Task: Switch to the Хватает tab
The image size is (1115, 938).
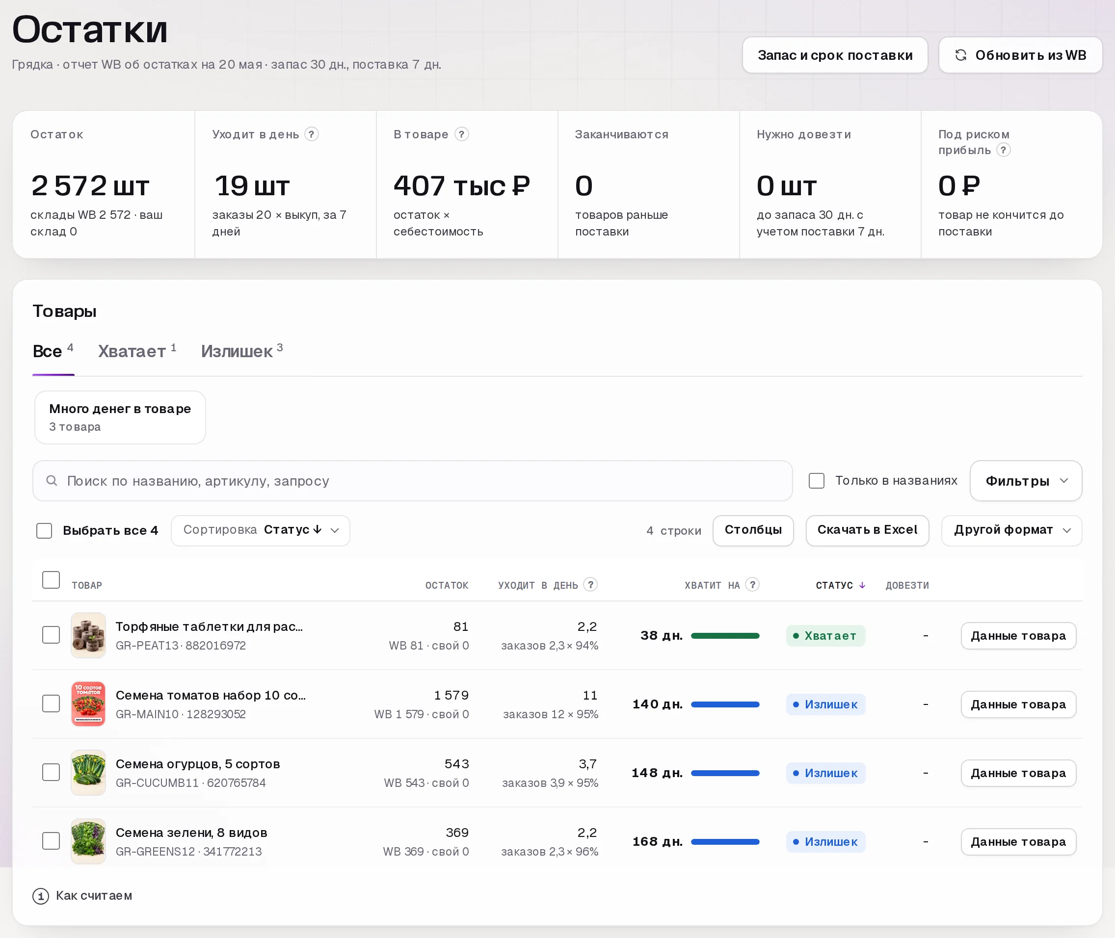Action: pyautogui.click(x=137, y=351)
